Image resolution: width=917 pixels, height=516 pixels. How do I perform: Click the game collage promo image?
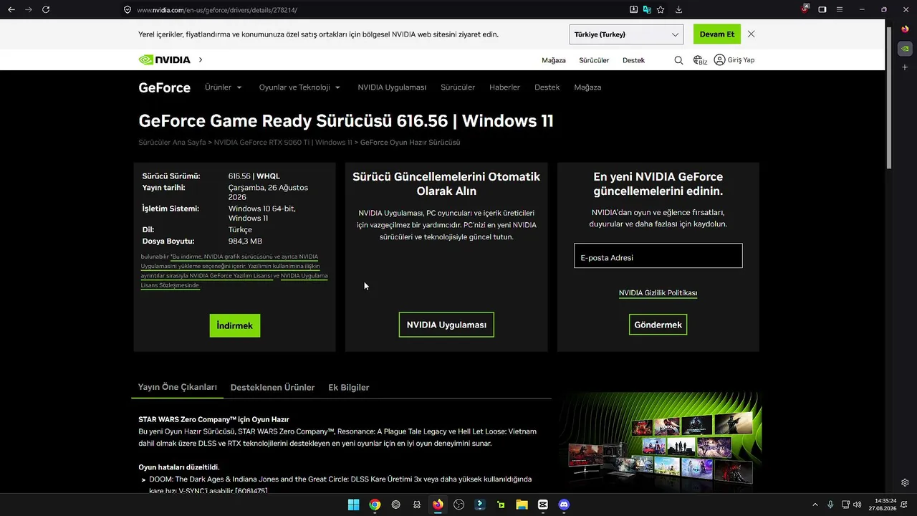[x=661, y=442]
